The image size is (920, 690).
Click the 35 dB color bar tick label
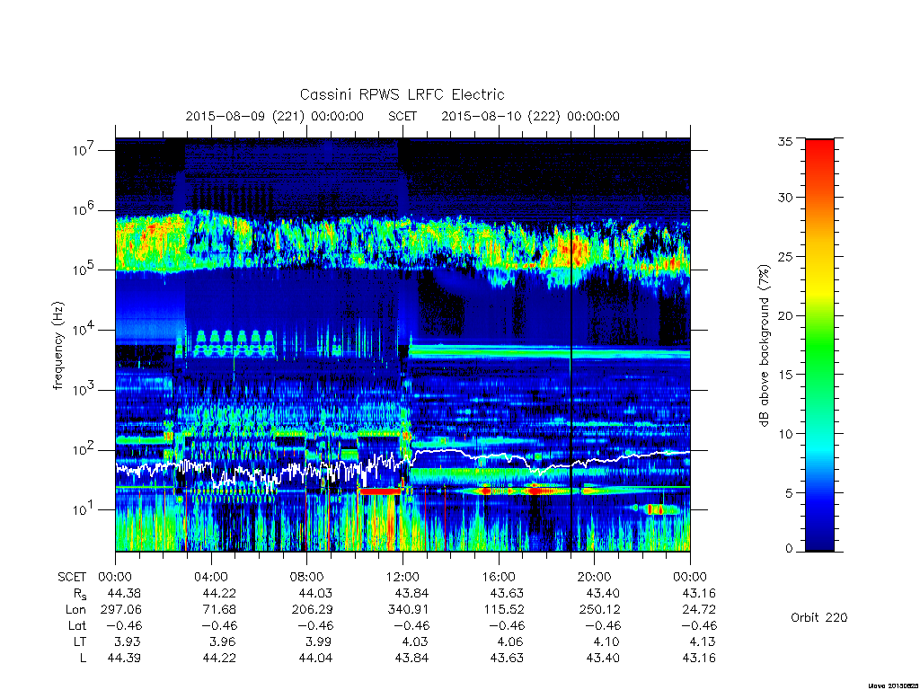pos(784,141)
